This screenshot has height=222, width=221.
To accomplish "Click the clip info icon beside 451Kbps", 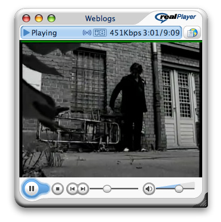I will (100, 33).
